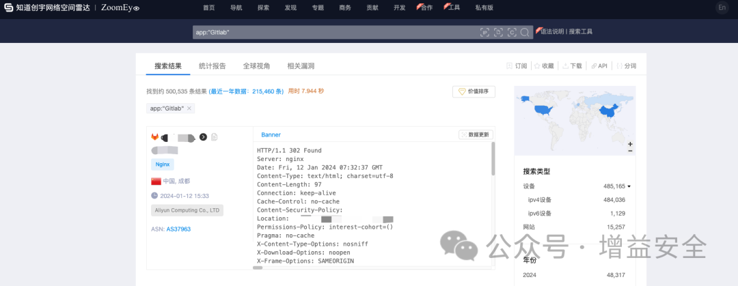Screen dimensions: 738x286
Task: Open API link in toolbar
Action: pyautogui.click(x=599, y=66)
